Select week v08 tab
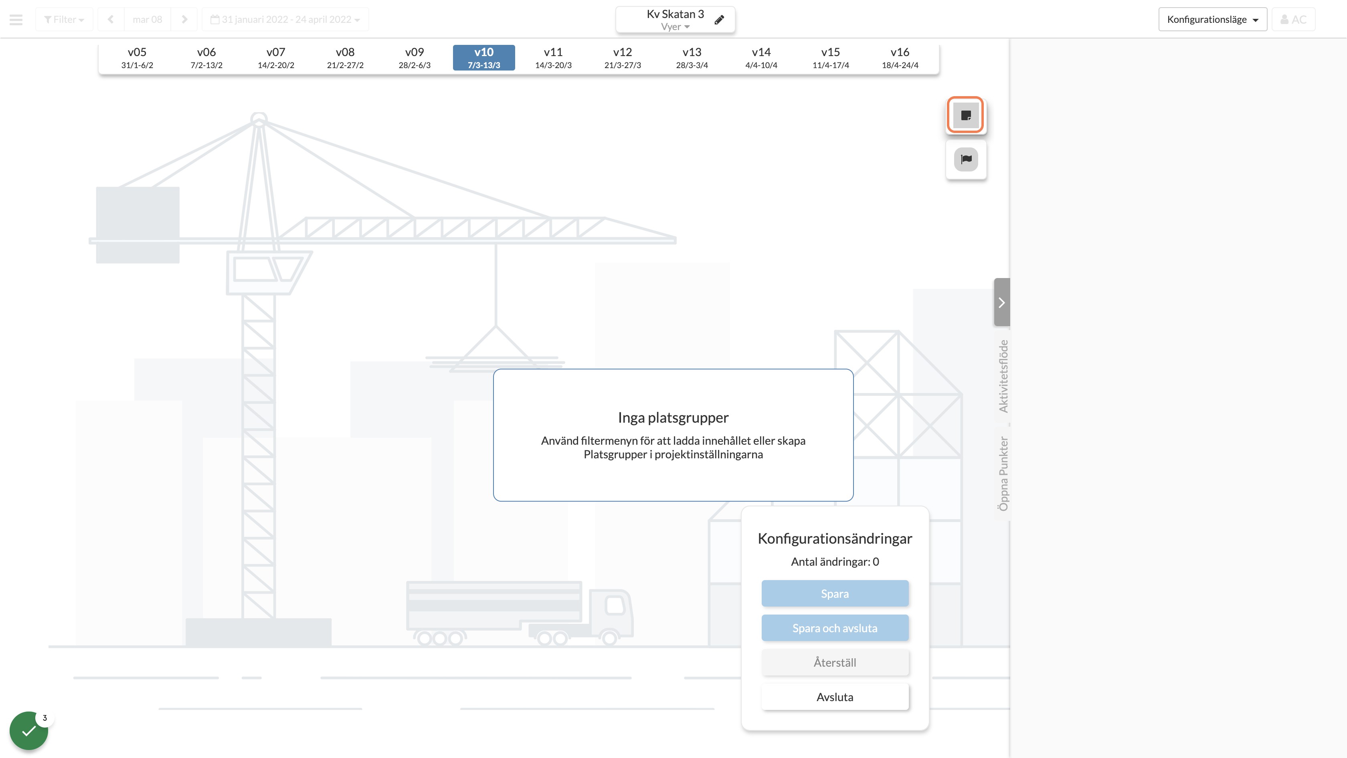Viewport: 1347px width, 758px height. [x=345, y=57]
